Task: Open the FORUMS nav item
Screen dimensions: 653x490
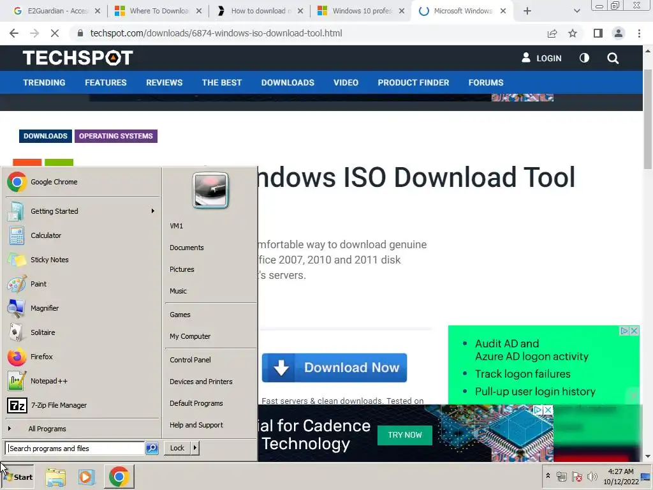Action: pyautogui.click(x=486, y=82)
